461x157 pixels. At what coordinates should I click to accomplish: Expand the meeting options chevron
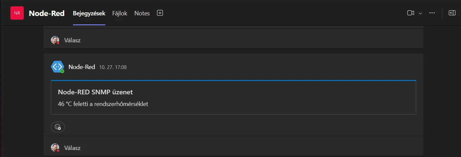click(x=421, y=13)
